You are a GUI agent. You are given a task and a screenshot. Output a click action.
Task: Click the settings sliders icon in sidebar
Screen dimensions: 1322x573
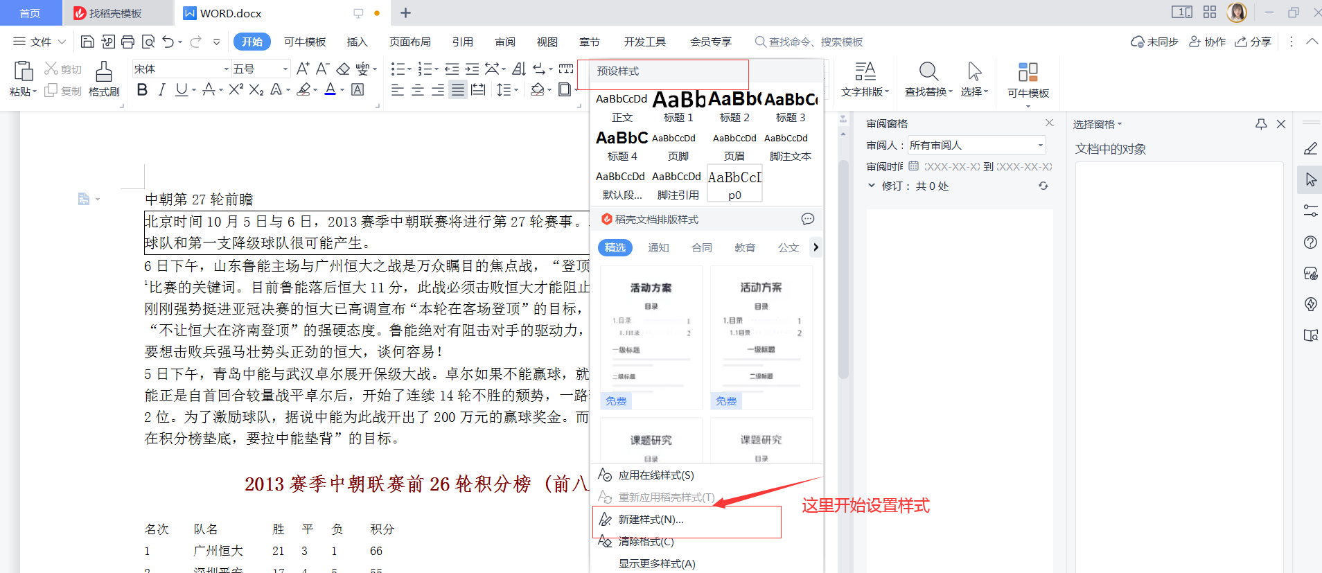tap(1310, 211)
